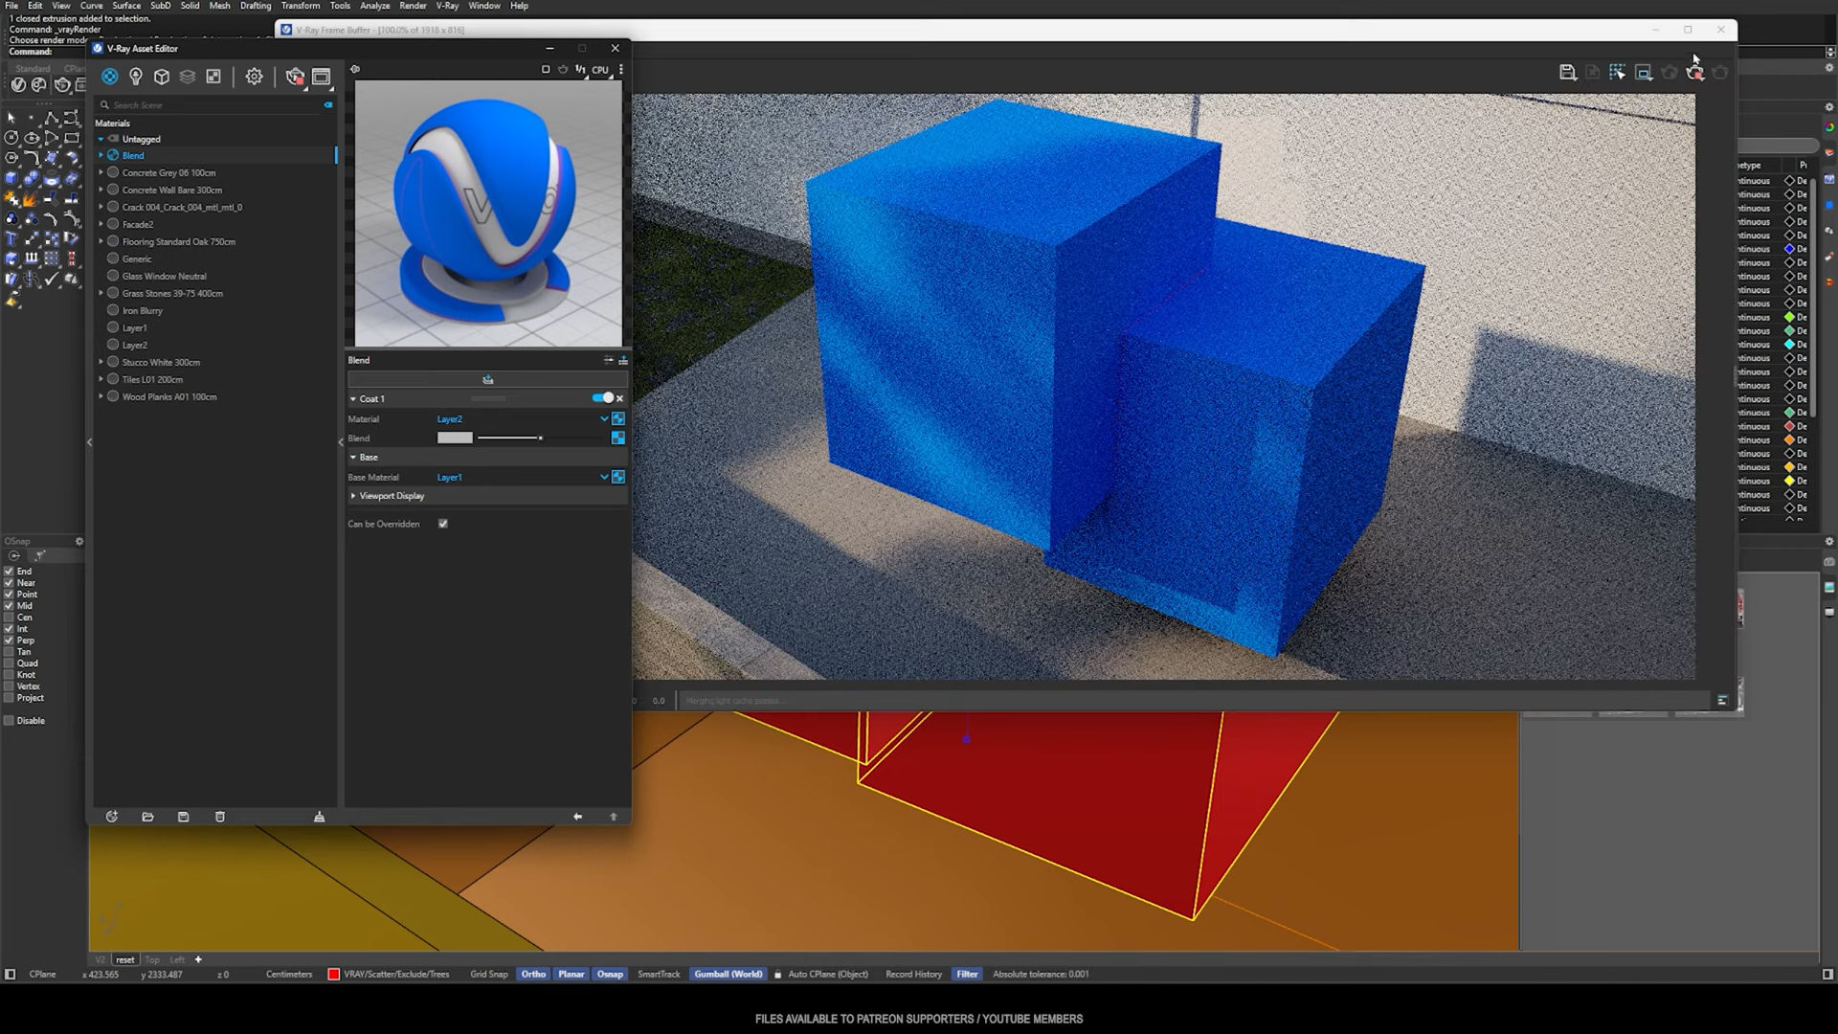1838x1034 pixels.
Task: Click the Show Frame Buffer window icon
Action: (322, 77)
